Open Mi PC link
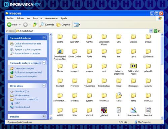The width and height of the screenshot is (168, 129). click(x=17, y=103)
